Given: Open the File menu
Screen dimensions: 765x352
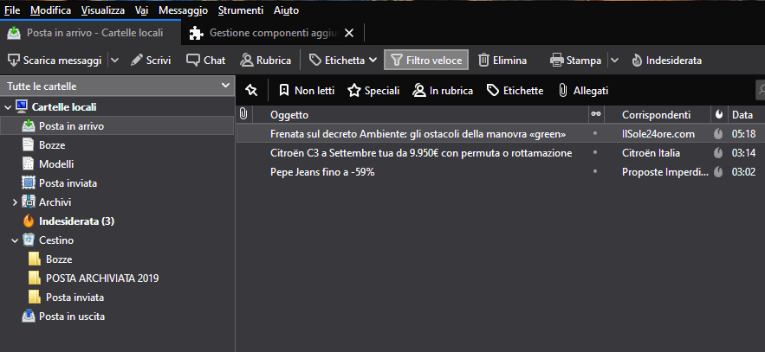Looking at the screenshot, I should tap(12, 10).
